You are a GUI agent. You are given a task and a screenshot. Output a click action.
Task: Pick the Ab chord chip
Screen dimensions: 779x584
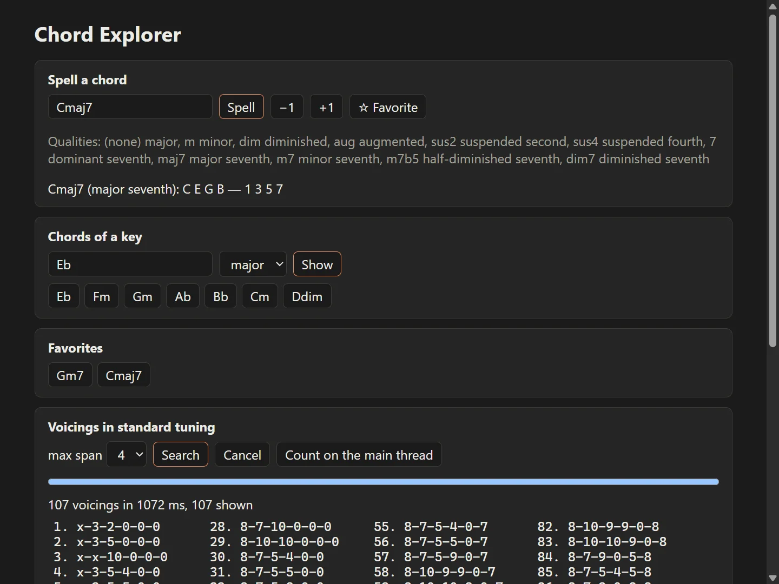click(x=183, y=296)
